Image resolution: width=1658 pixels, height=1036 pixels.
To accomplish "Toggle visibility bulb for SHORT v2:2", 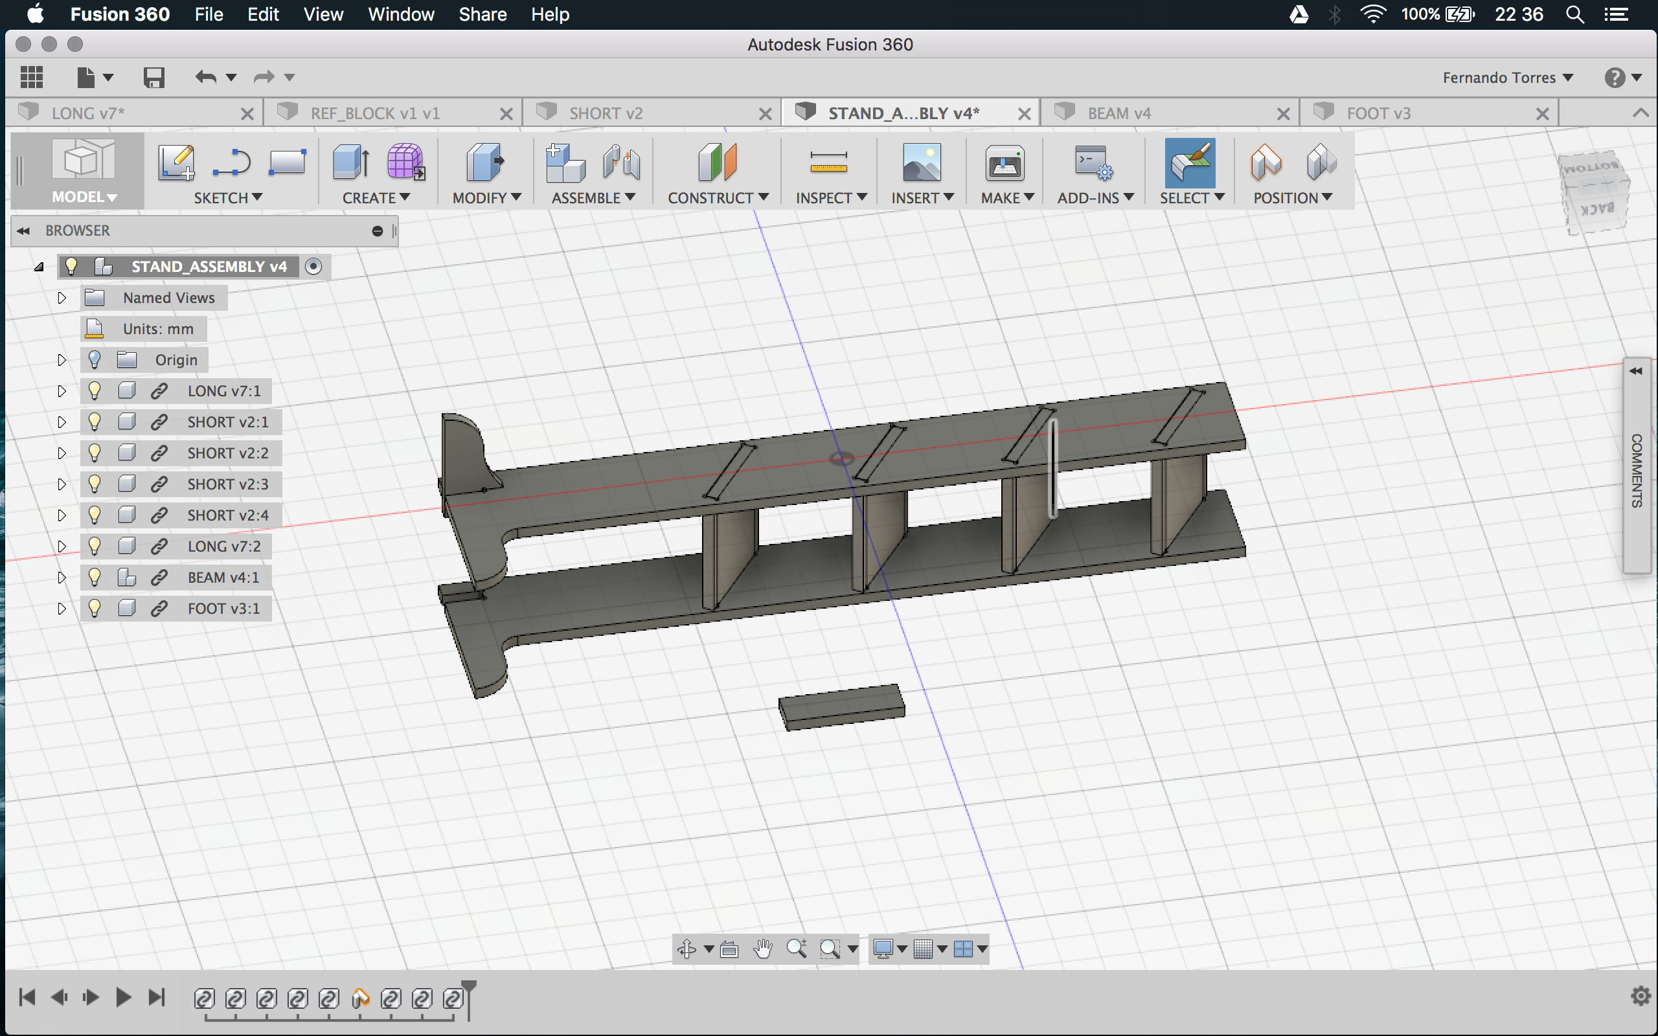I will coord(95,453).
